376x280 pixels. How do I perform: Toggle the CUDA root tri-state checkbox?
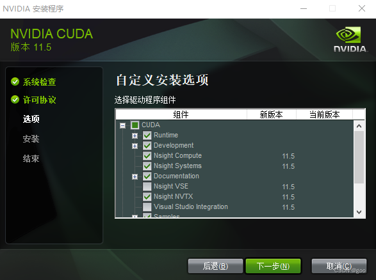tap(135, 125)
